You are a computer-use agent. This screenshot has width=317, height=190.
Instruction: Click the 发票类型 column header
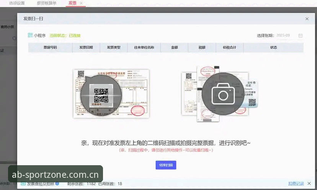(114, 48)
